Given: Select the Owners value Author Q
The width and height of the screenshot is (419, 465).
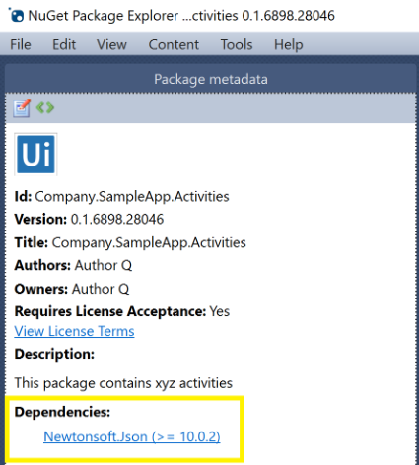Looking at the screenshot, I should coord(101,289).
